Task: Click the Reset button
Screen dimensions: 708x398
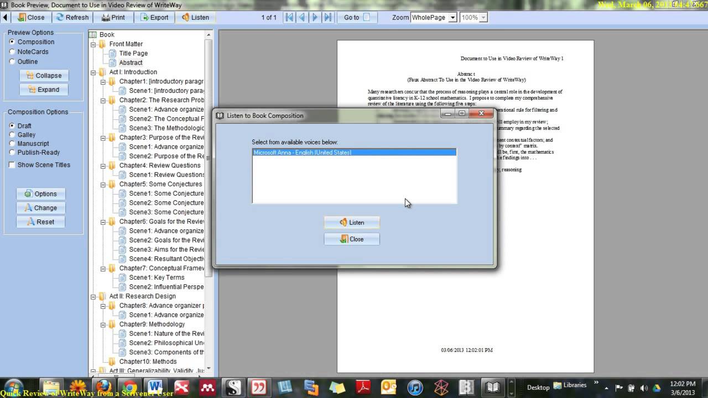Action: [x=41, y=222]
